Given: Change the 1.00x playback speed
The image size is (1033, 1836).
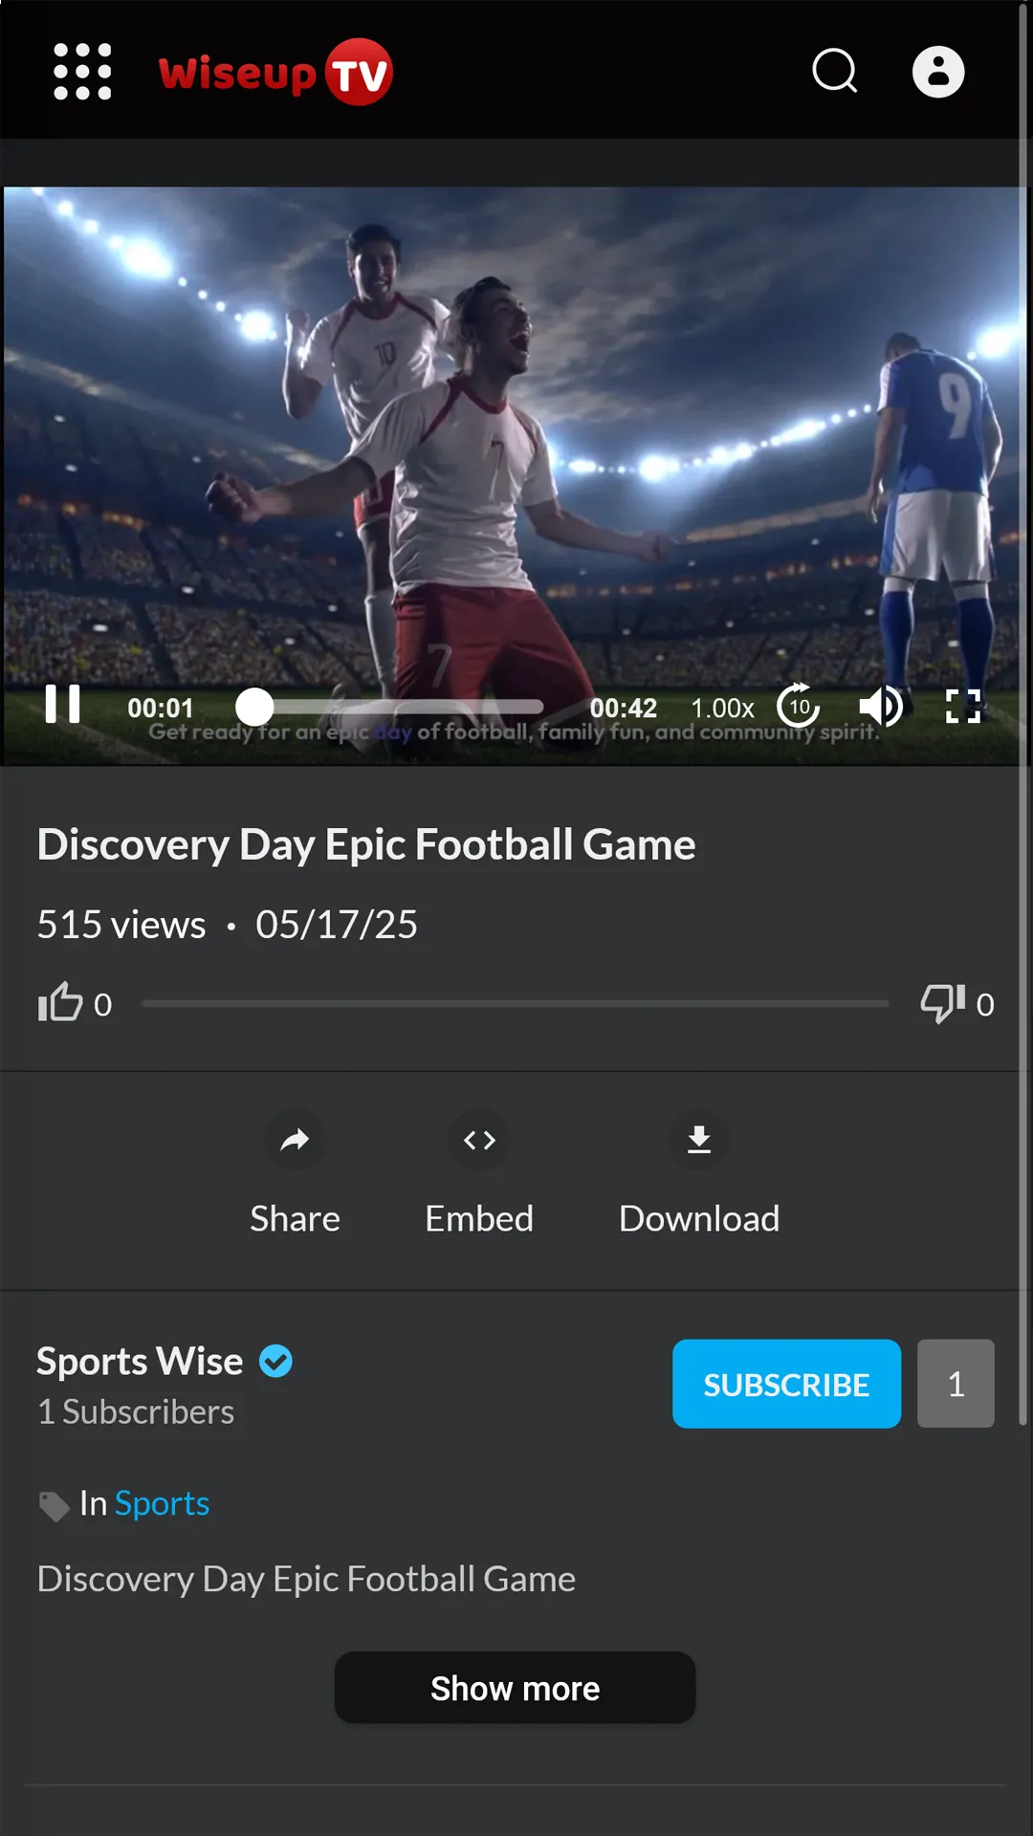Looking at the screenshot, I should coord(722,708).
